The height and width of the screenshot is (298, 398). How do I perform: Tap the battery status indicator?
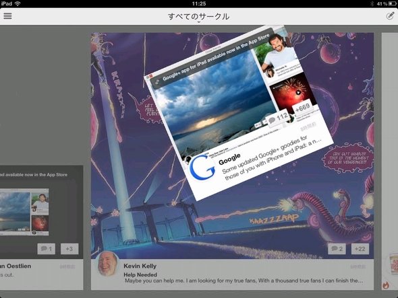pos(392,3)
